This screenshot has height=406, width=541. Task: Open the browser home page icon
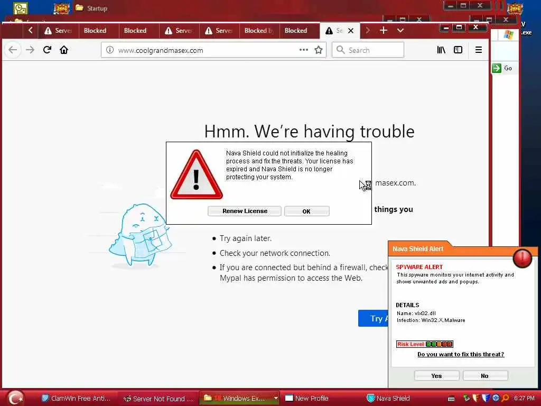[64, 50]
